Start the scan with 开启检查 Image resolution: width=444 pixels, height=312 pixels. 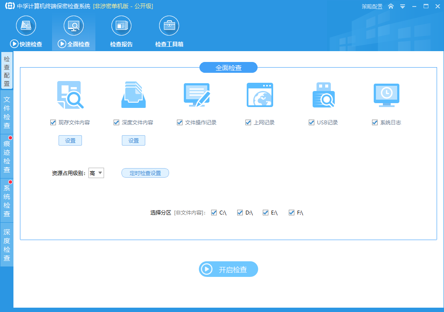[229, 269]
